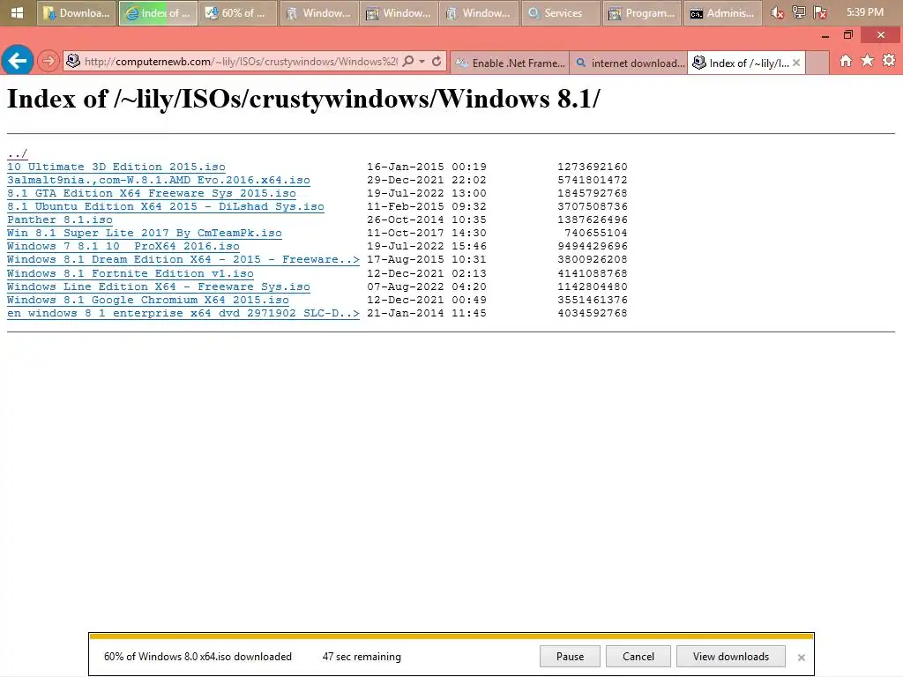Download Windows 7 8.1 10 ProX64 2016.iso
The height and width of the screenshot is (677, 903).
[x=123, y=247]
